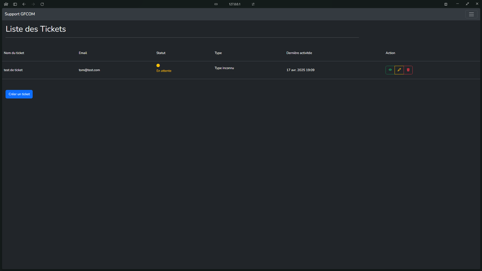Click the split view icon in title bar

click(446, 4)
